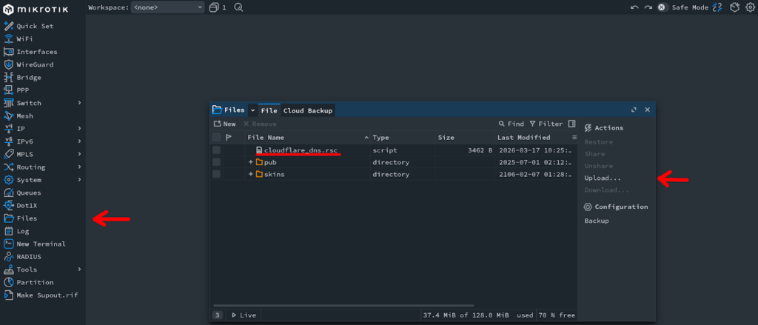This screenshot has width=758, height=325.
Task: Tick the checkbox for pub directory
Action: point(217,162)
